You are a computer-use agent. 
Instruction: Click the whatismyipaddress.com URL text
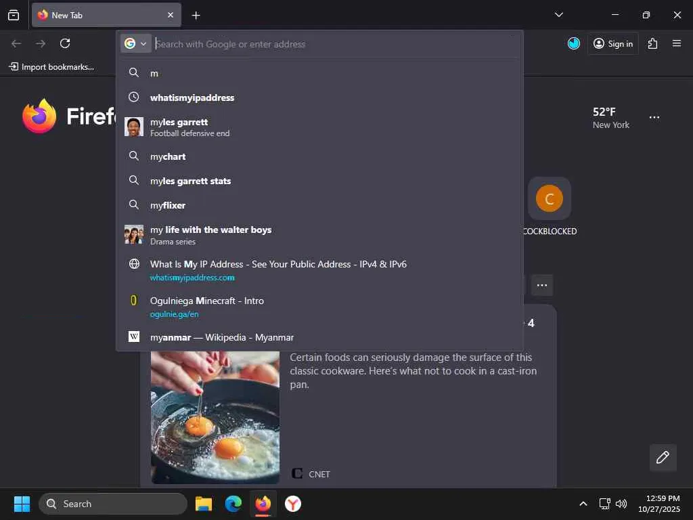(x=192, y=278)
